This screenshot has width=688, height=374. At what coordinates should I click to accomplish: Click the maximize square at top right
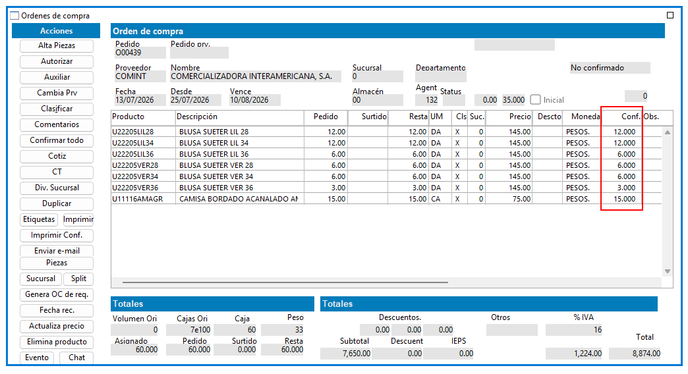(x=670, y=15)
